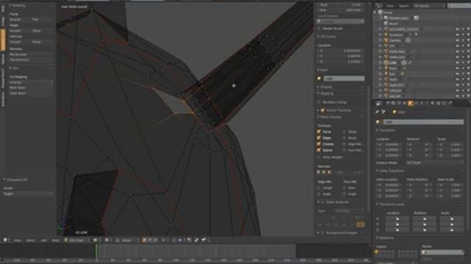Open the View menu in 3D viewport header

tap(17, 240)
